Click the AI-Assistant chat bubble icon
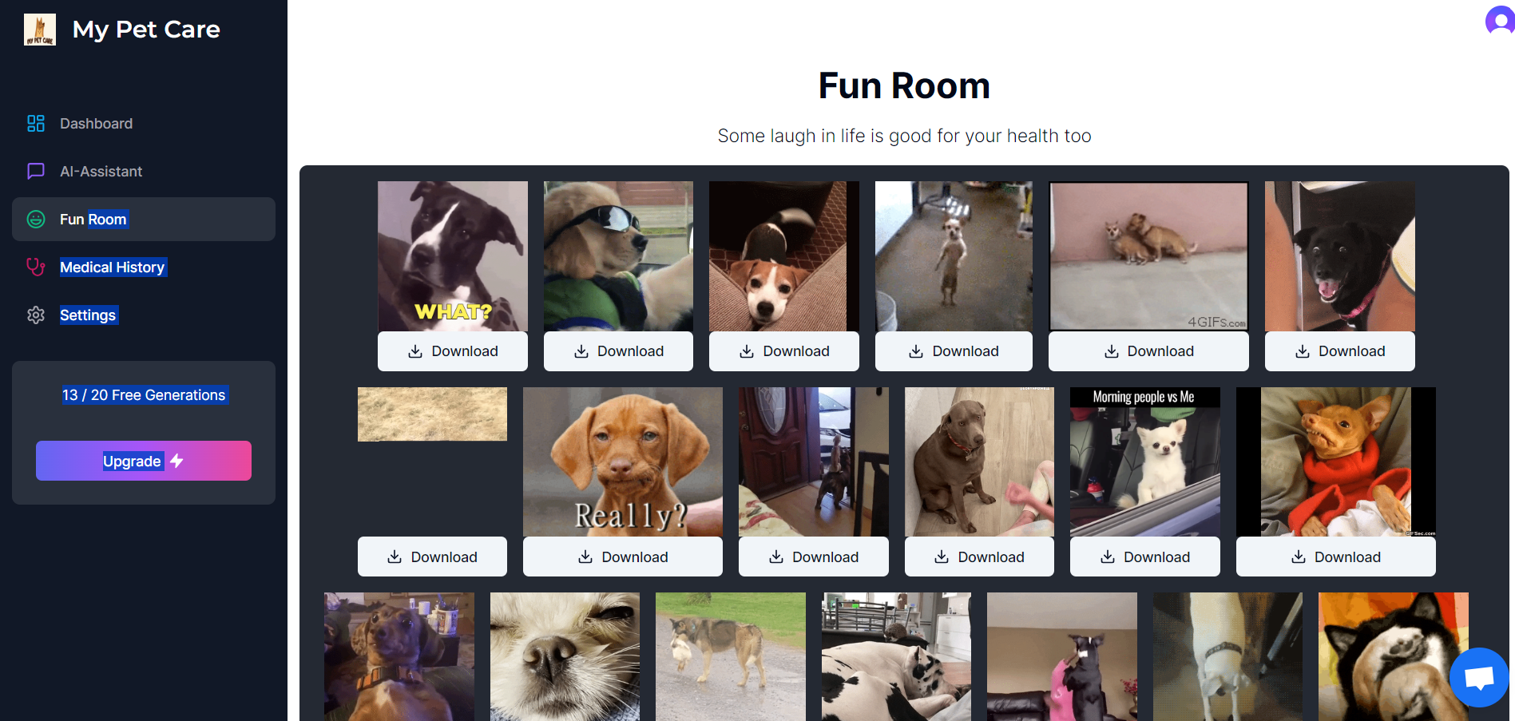 point(36,172)
